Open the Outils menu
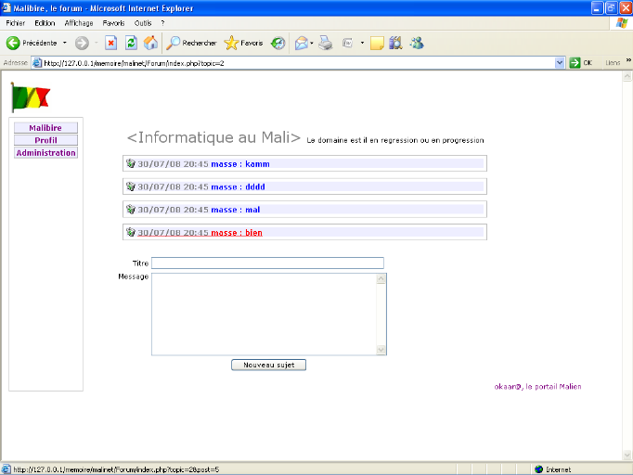The width and height of the screenshot is (633, 475). [x=143, y=23]
